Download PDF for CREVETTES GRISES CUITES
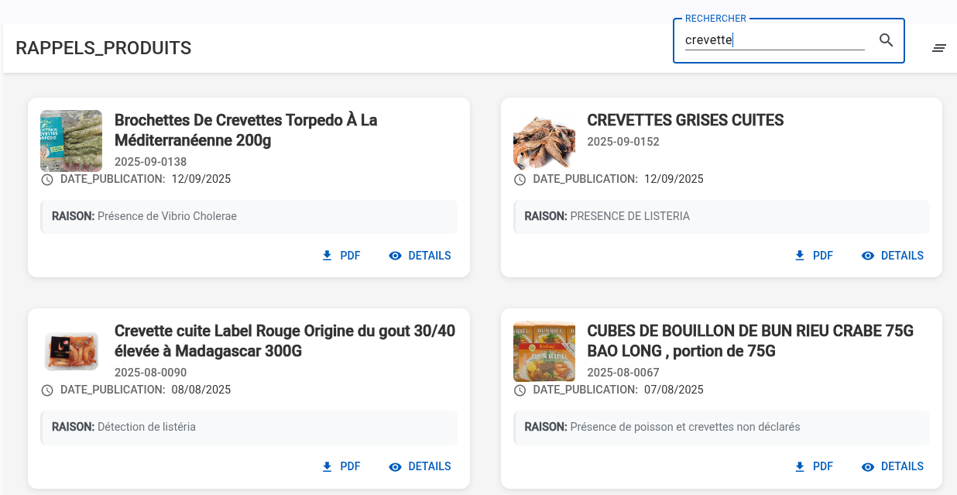957x495 pixels. 814,256
